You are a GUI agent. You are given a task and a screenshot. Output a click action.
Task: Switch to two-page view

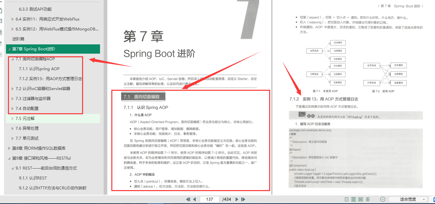[354, 199]
